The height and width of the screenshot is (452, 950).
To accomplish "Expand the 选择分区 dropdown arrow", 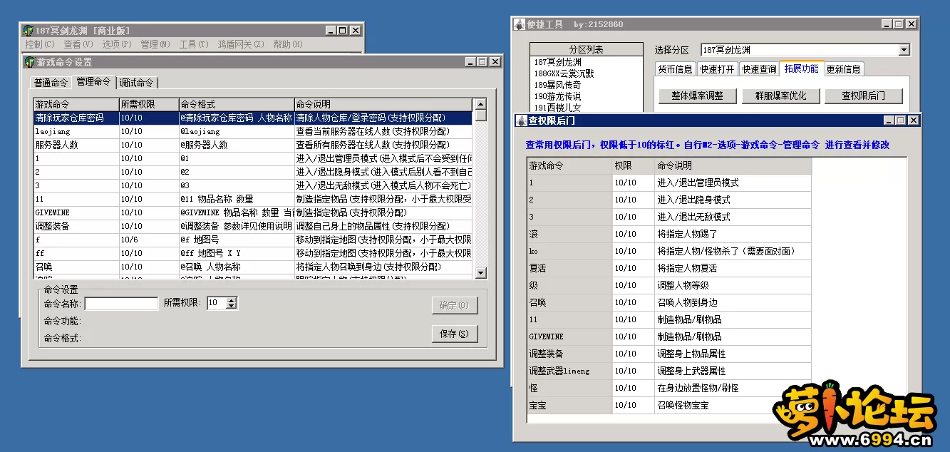I will pyautogui.click(x=904, y=50).
